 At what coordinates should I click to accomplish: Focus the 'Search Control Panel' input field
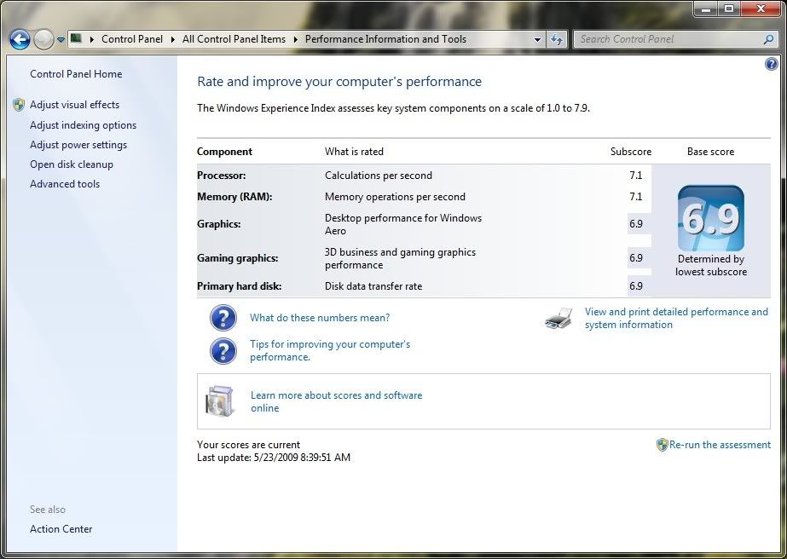click(665, 39)
